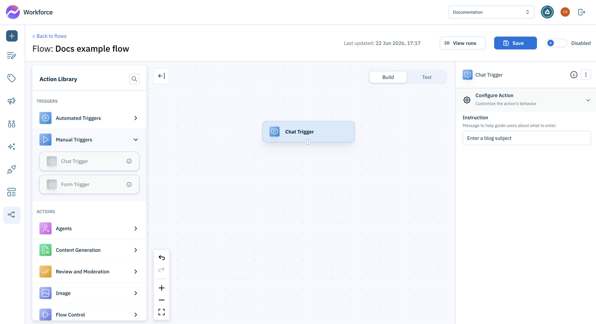This screenshot has height=324, width=596.
Task: Open the templates layout sidebar icon
Action: pyautogui.click(x=12, y=192)
